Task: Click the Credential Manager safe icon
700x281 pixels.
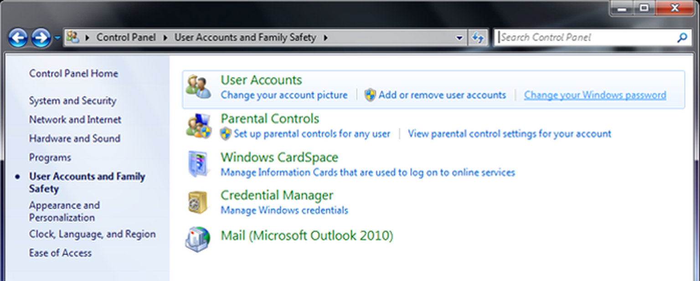Action: coord(198,202)
